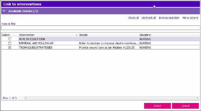Viewport: 201px width, 111px height.
Task: Focus the Type & find search field
Action: (x=100, y=28)
